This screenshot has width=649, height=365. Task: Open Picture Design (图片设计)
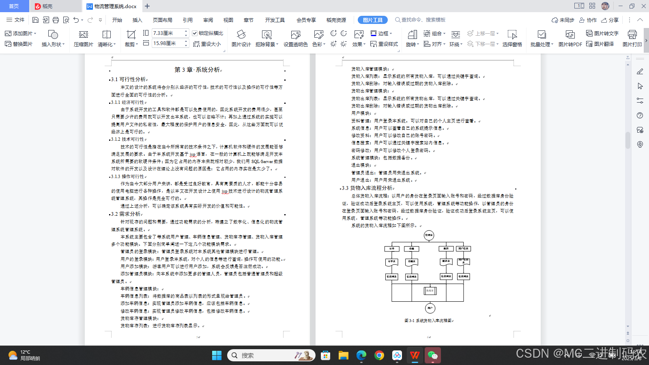pyautogui.click(x=241, y=39)
